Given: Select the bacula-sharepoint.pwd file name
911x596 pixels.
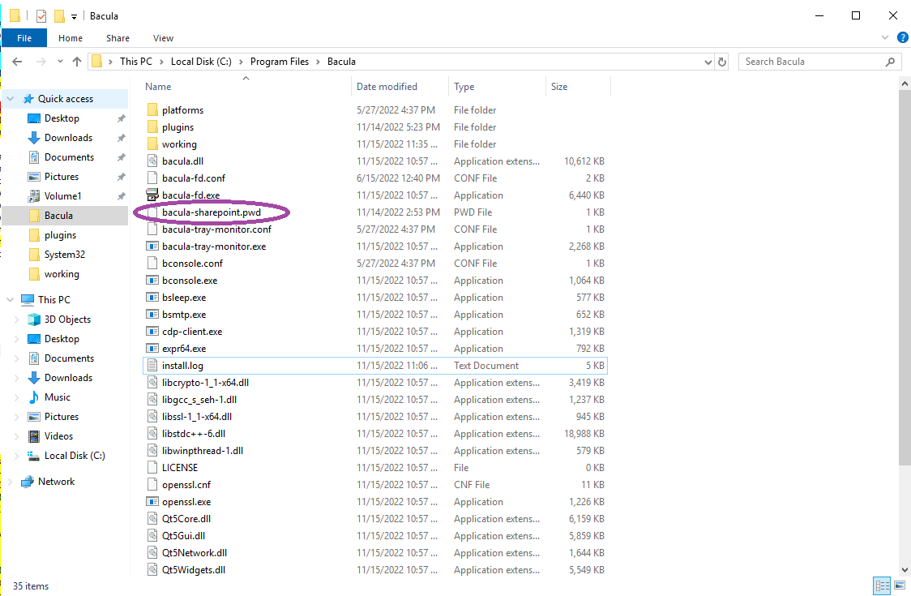Looking at the screenshot, I should [212, 212].
